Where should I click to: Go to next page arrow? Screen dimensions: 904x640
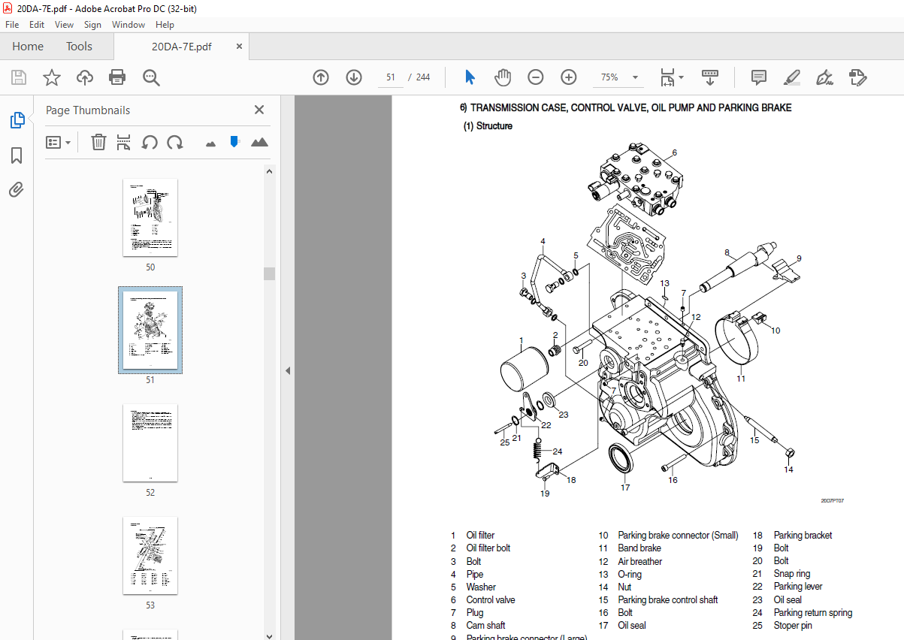click(354, 77)
